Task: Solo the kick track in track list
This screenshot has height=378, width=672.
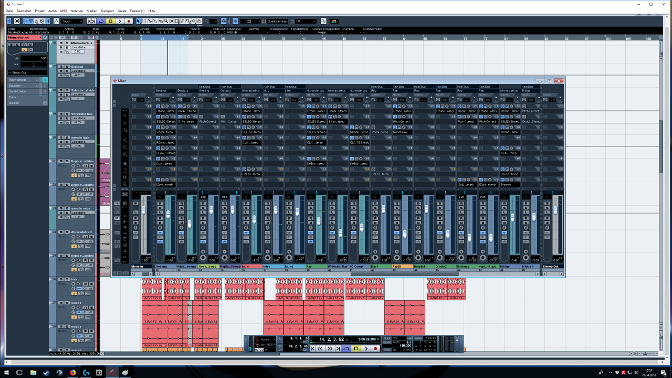Action: [x=67, y=279]
